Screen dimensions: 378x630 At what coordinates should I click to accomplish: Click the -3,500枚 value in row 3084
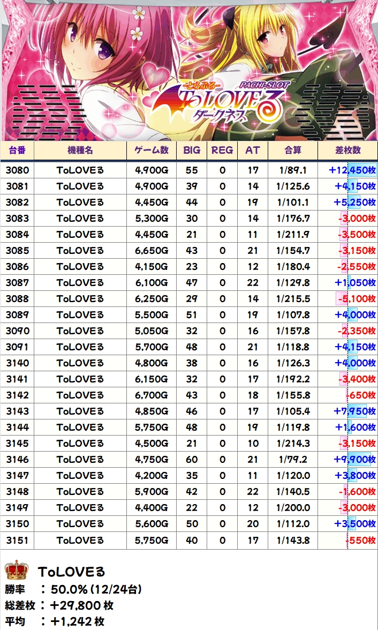tap(357, 235)
